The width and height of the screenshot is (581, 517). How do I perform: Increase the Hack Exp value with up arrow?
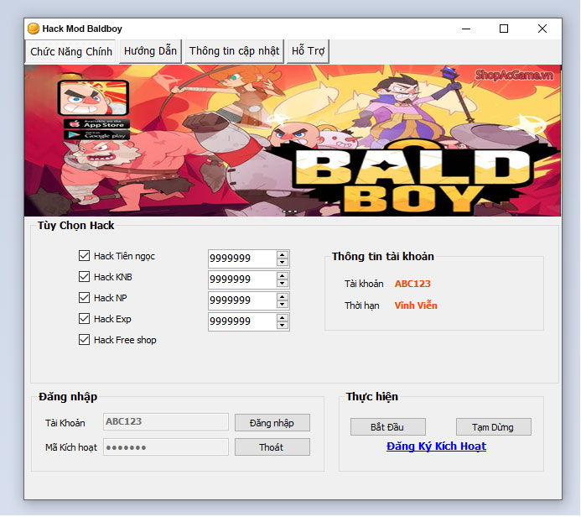[283, 318]
